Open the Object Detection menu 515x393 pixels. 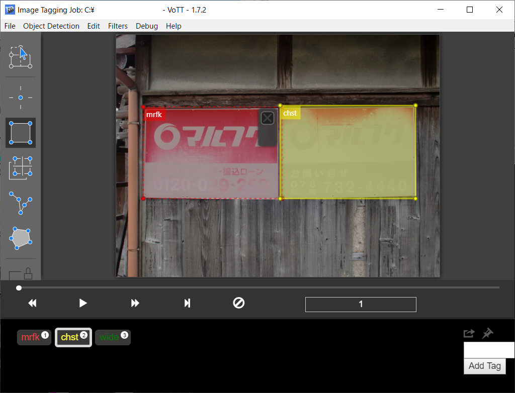tap(51, 26)
